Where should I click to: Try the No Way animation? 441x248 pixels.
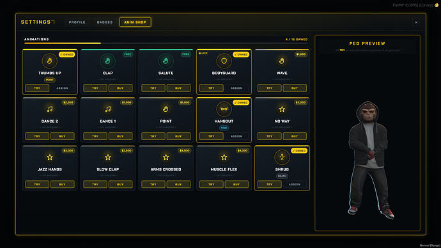coord(270,136)
